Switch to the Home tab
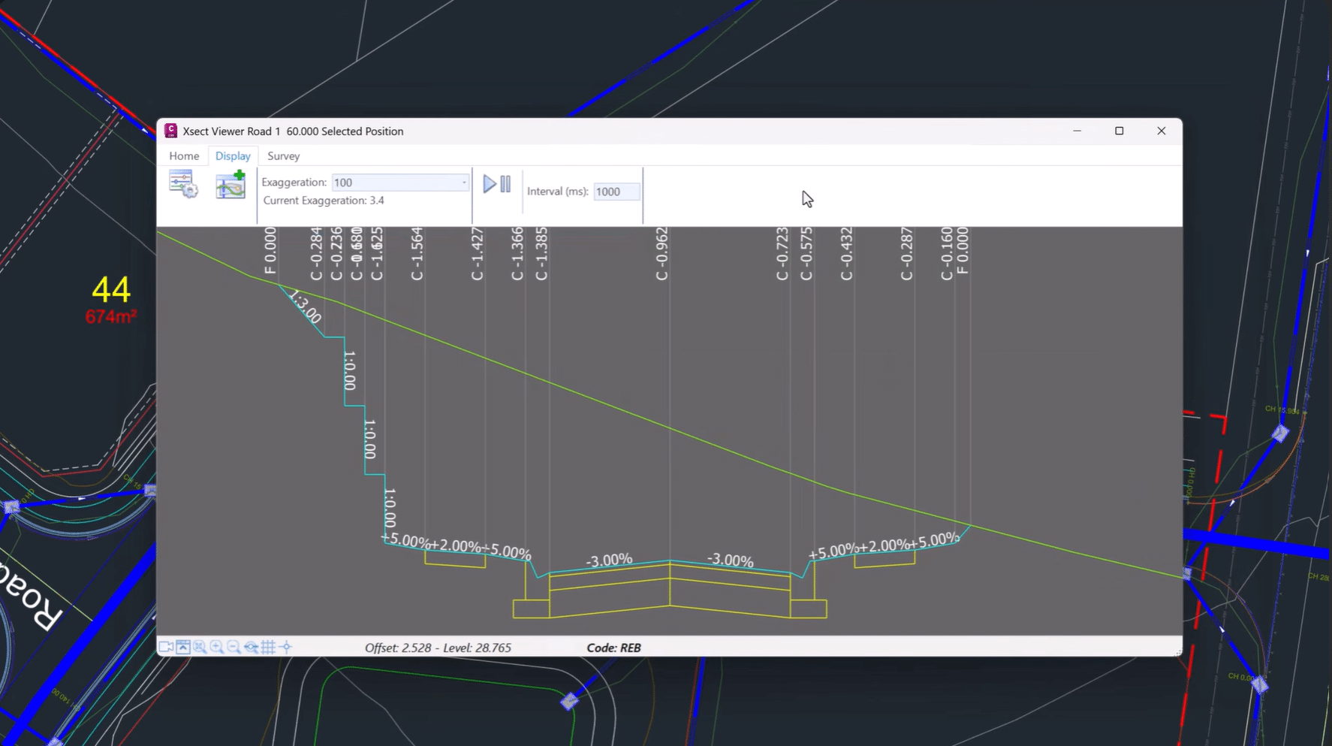This screenshot has width=1332, height=746. coord(184,156)
